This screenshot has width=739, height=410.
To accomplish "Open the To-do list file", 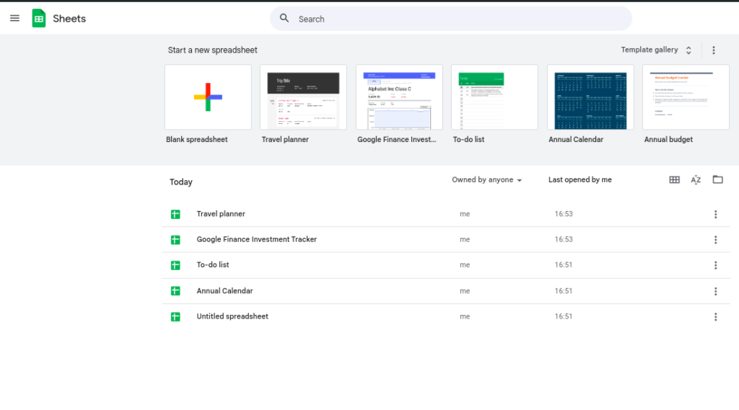I will [446, 264].
